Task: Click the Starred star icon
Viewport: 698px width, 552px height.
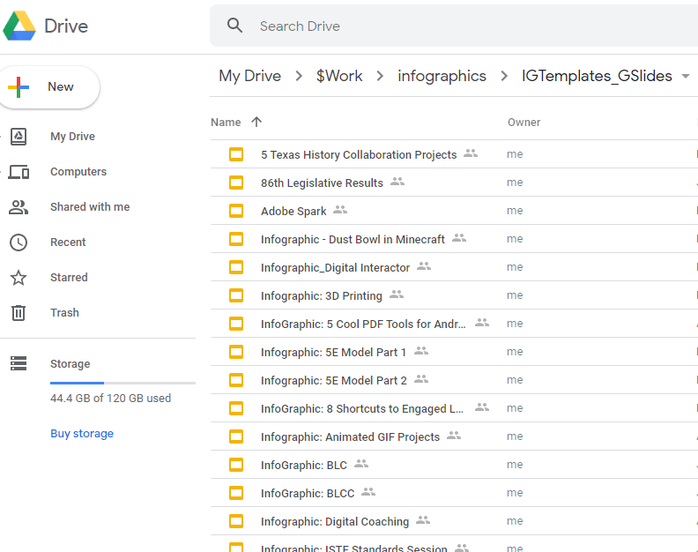Action: coord(19,278)
